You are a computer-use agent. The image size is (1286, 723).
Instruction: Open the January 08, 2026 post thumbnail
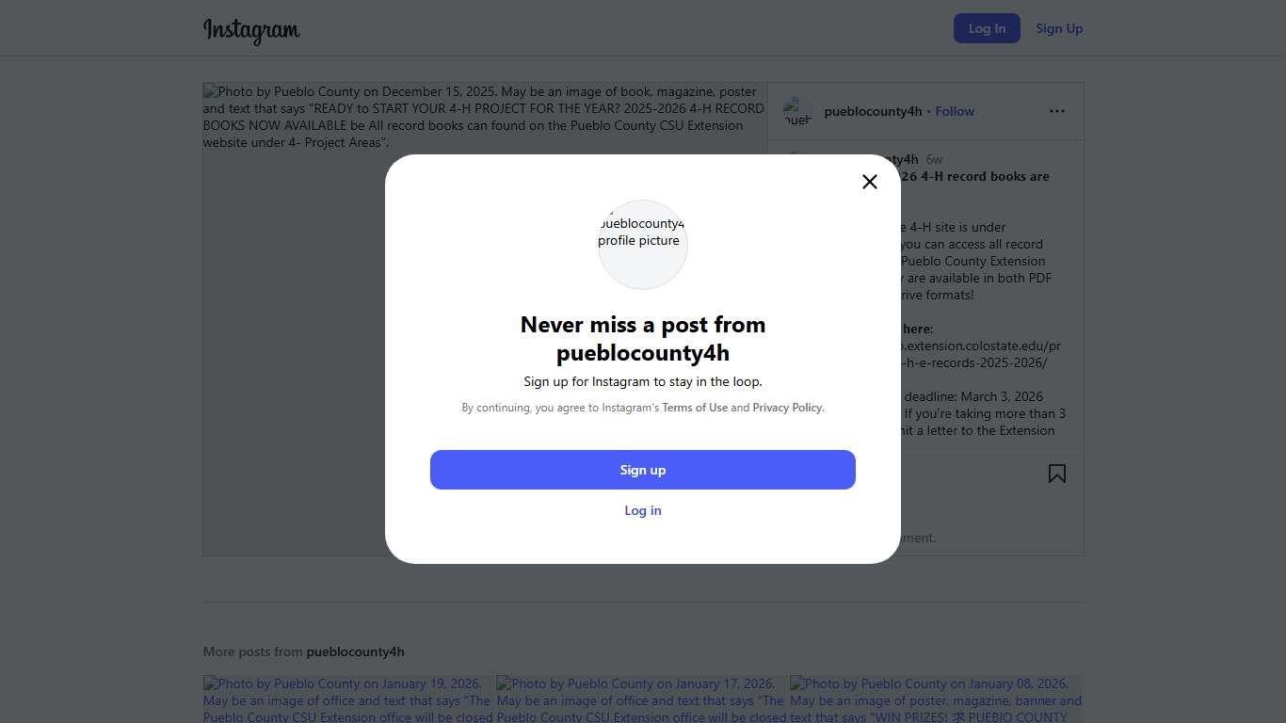click(x=936, y=699)
